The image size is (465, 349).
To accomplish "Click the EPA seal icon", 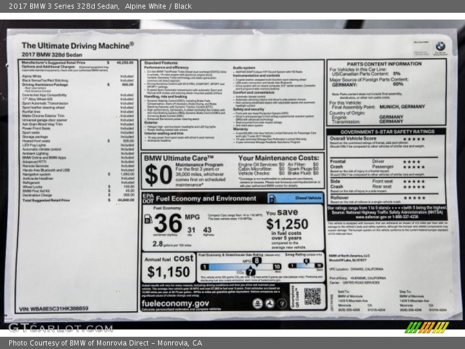I will point(257,303).
